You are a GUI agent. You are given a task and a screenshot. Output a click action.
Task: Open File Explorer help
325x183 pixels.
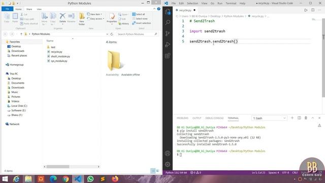pyautogui.click(x=158, y=9)
